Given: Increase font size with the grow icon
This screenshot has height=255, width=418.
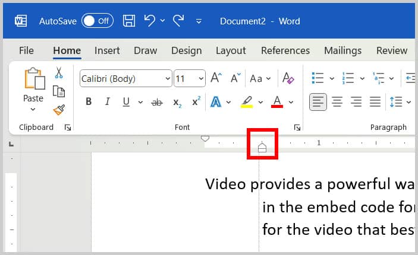Looking at the screenshot, I should point(216,78).
